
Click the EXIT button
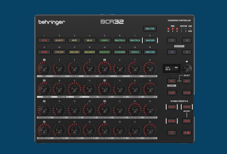pyautogui.click(x=187, y=81)
